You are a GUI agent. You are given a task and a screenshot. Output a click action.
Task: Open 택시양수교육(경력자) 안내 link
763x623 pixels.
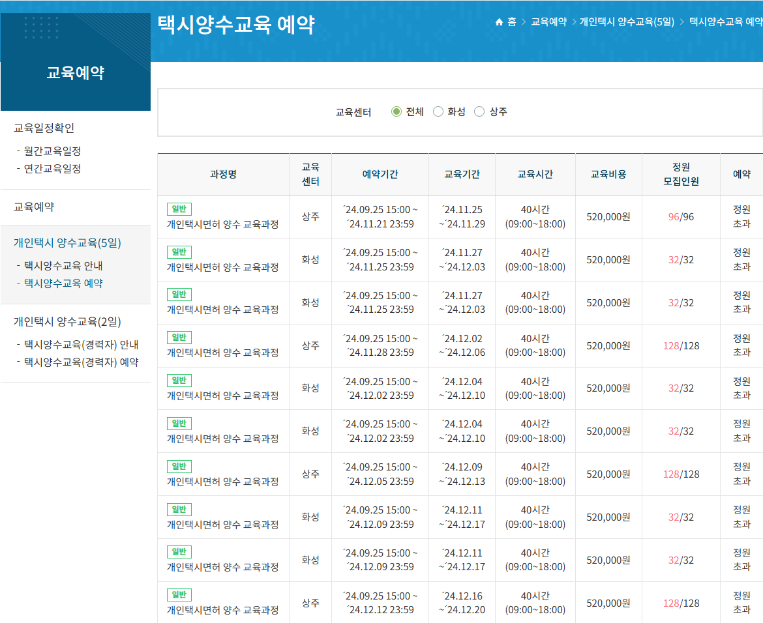click(82, 344)
